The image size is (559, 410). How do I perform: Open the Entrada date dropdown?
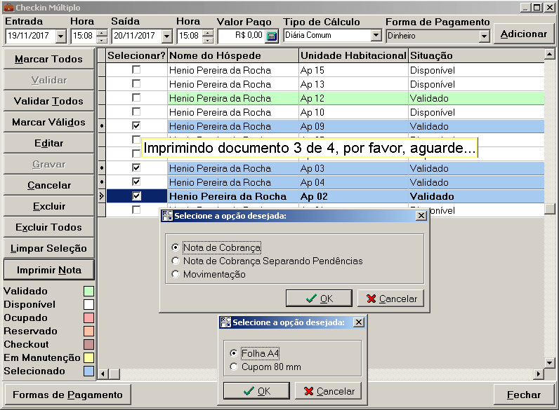61,36
